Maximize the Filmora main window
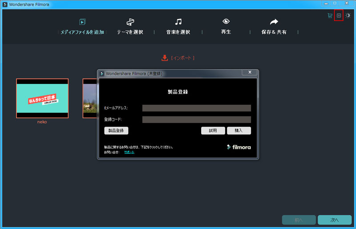The height and width of the screenshot is (229, 356). click(x=335, y=3)
